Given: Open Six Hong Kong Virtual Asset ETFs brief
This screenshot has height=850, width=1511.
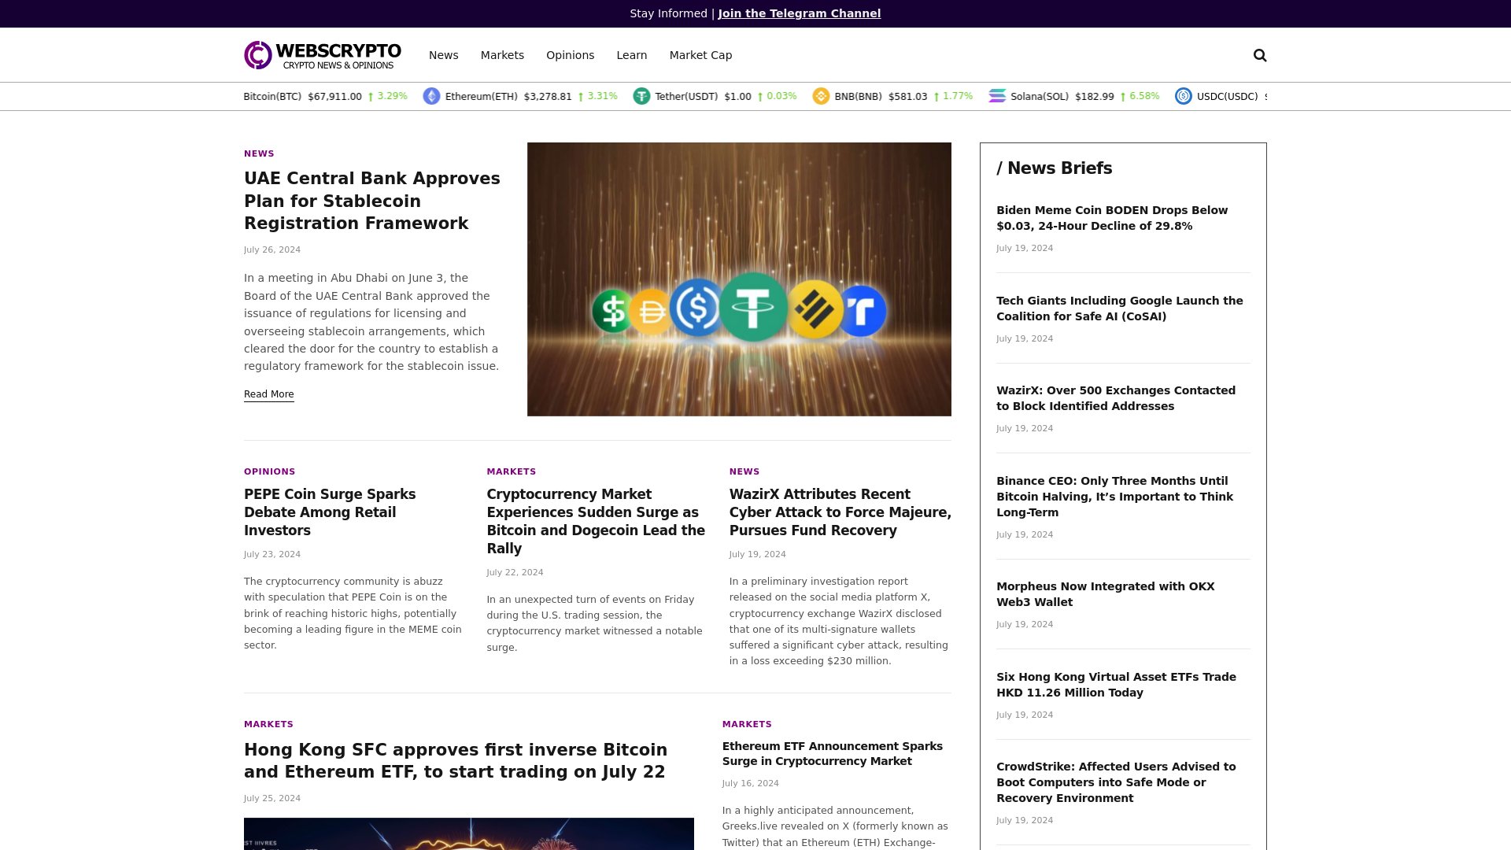Looking at the screenshot, I should (1117, 685).
